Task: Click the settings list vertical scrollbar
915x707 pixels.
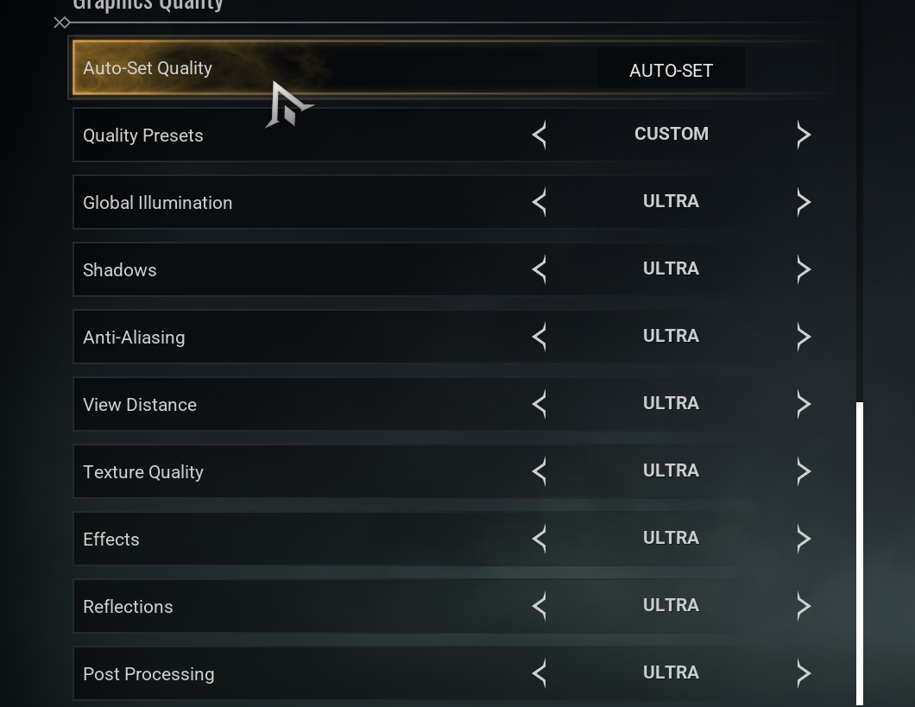Action: (x=860, y=552)
